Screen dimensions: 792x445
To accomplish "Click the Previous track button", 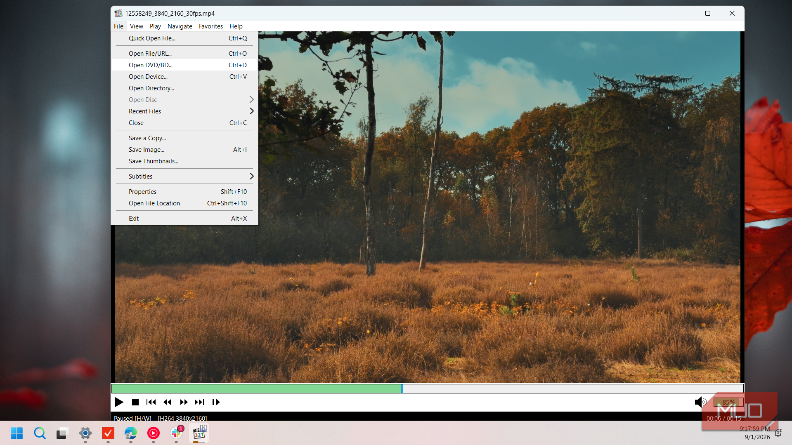I will 151,402.
